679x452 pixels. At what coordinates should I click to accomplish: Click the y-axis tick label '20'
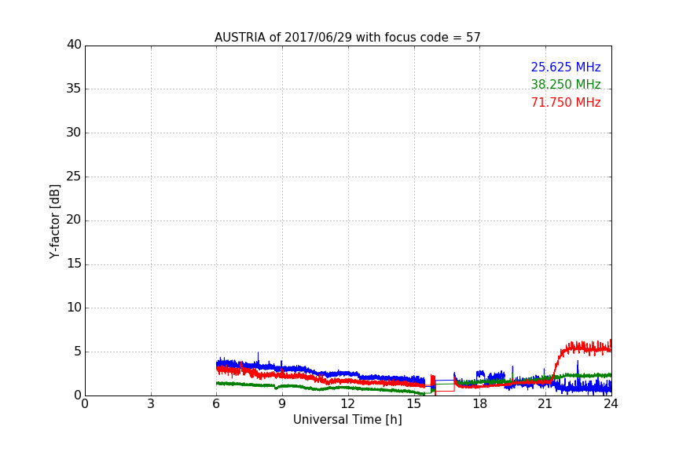(74, 220)
